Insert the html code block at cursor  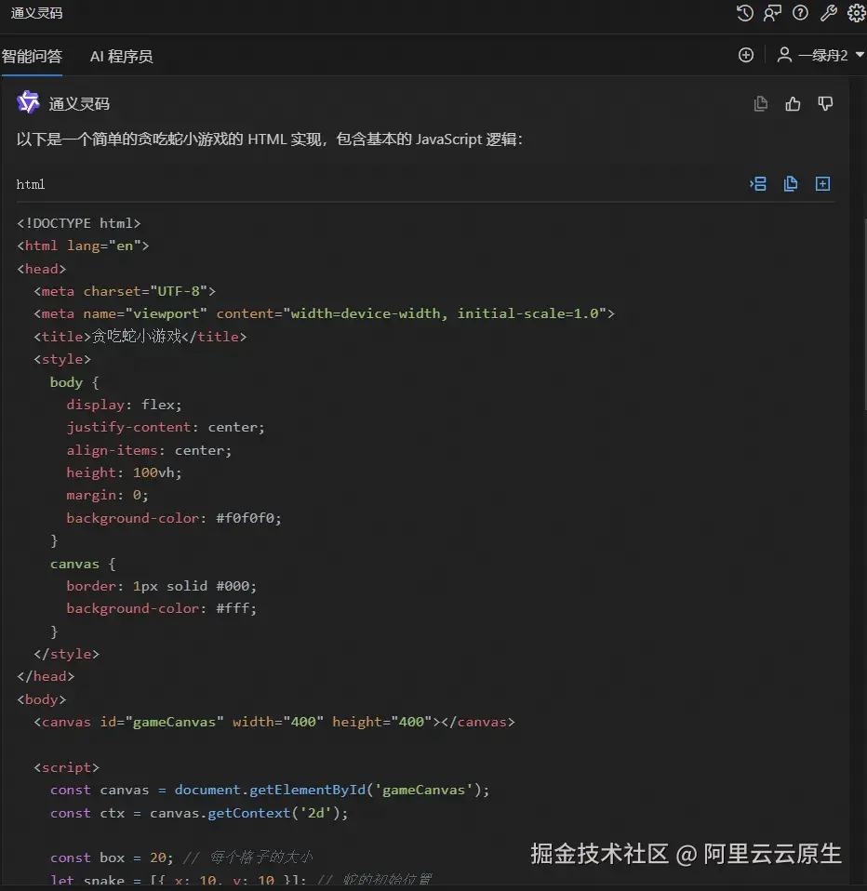coord(758,183)
